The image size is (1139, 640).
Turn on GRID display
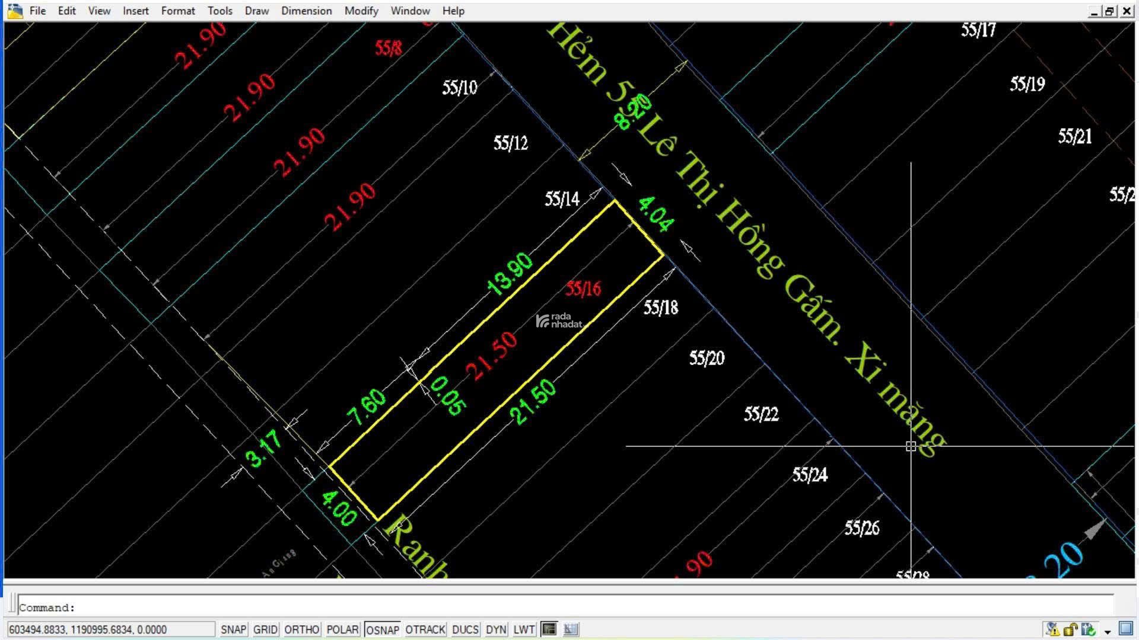[x=265, y=629]
